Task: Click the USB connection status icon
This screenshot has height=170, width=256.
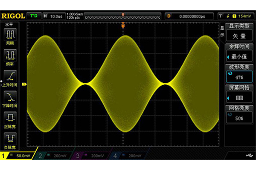Action: coord(248,156)
